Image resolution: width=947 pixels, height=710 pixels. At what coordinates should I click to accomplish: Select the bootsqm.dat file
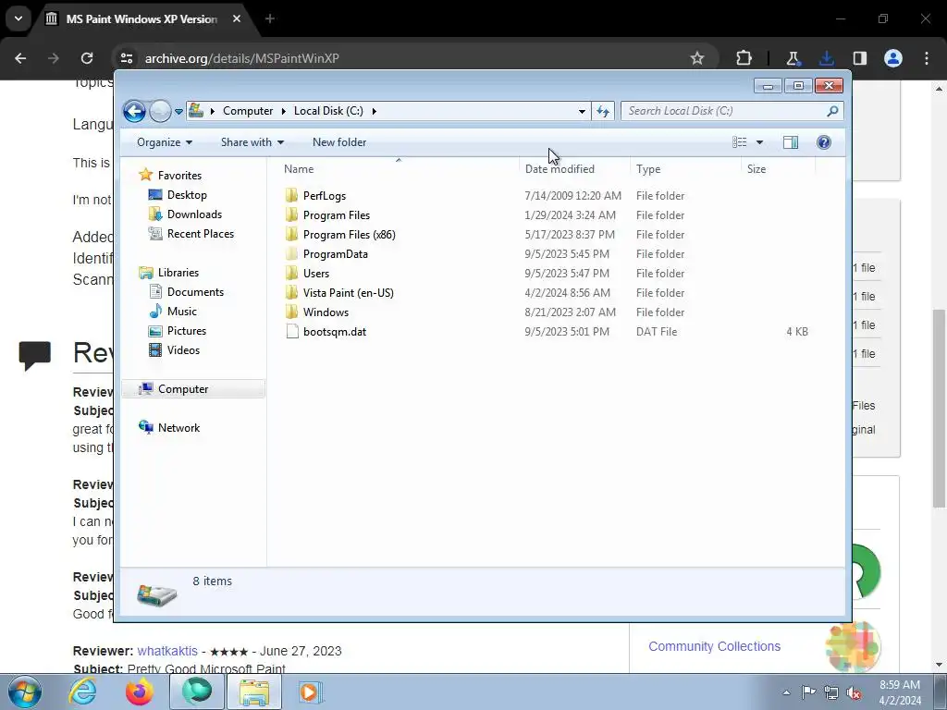335,332
